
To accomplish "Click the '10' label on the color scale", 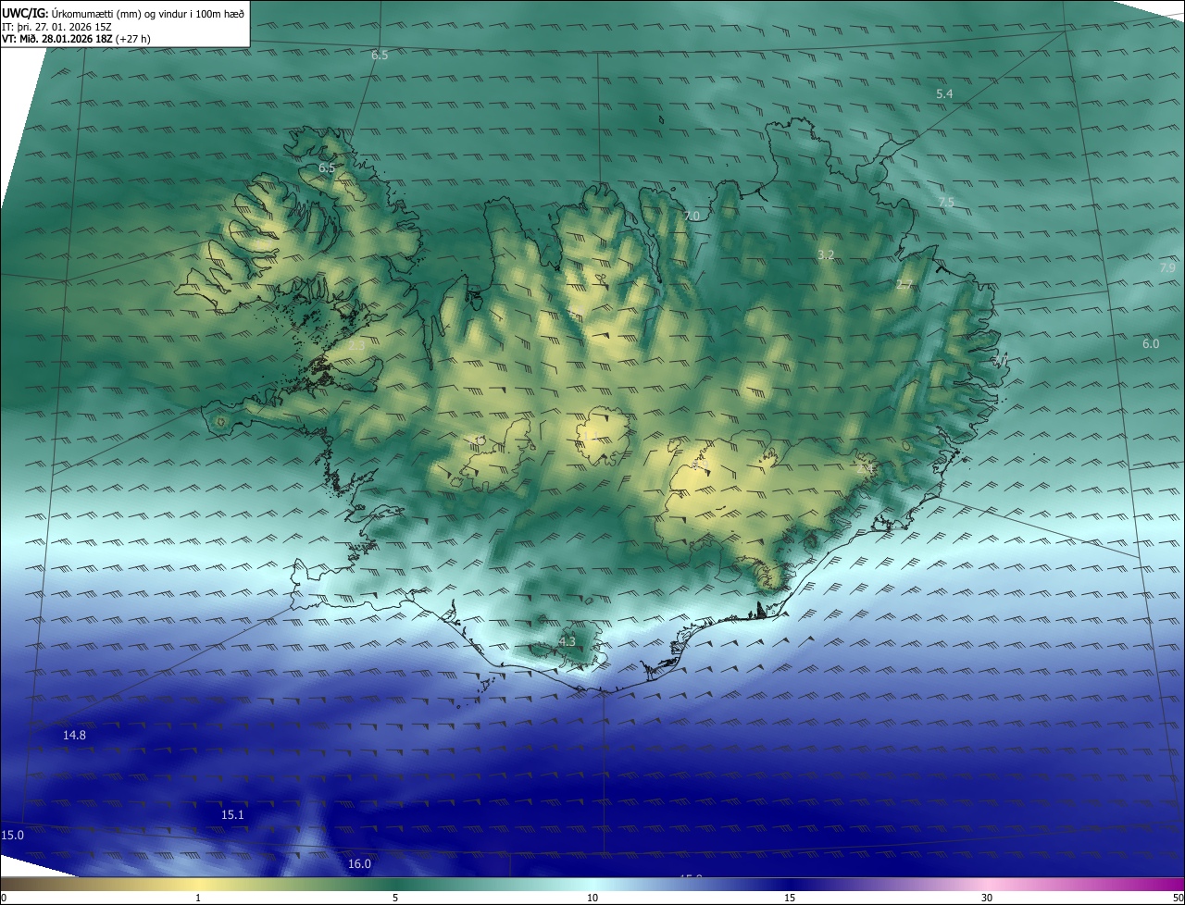I will [x=592, y=898].
